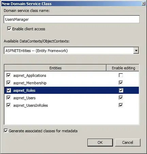Uncheck the aspnet_Applications entity
Image resolution: width=147 pixels, height=154 pixels.
coord(9,75)
